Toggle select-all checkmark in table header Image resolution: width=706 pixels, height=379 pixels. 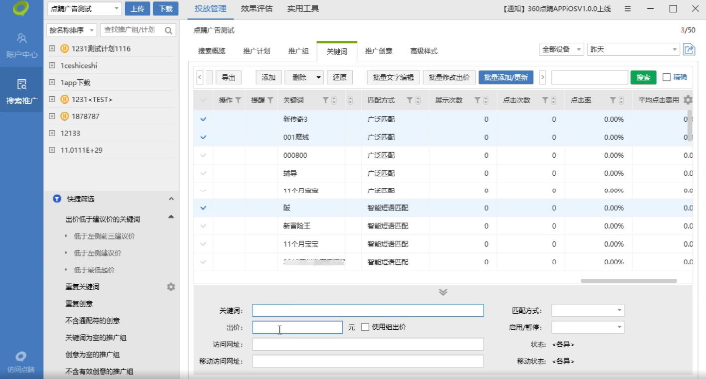pyautogui.click(x=203, y=100)
